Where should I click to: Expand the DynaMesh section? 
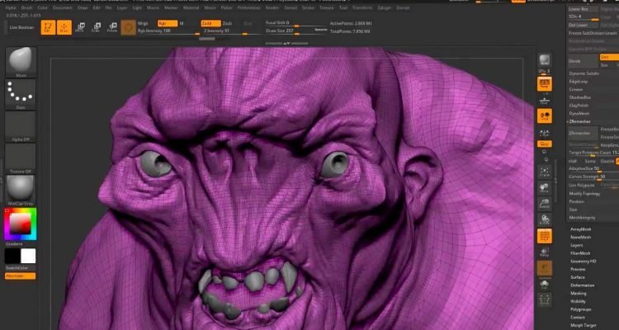coord(579,113)
